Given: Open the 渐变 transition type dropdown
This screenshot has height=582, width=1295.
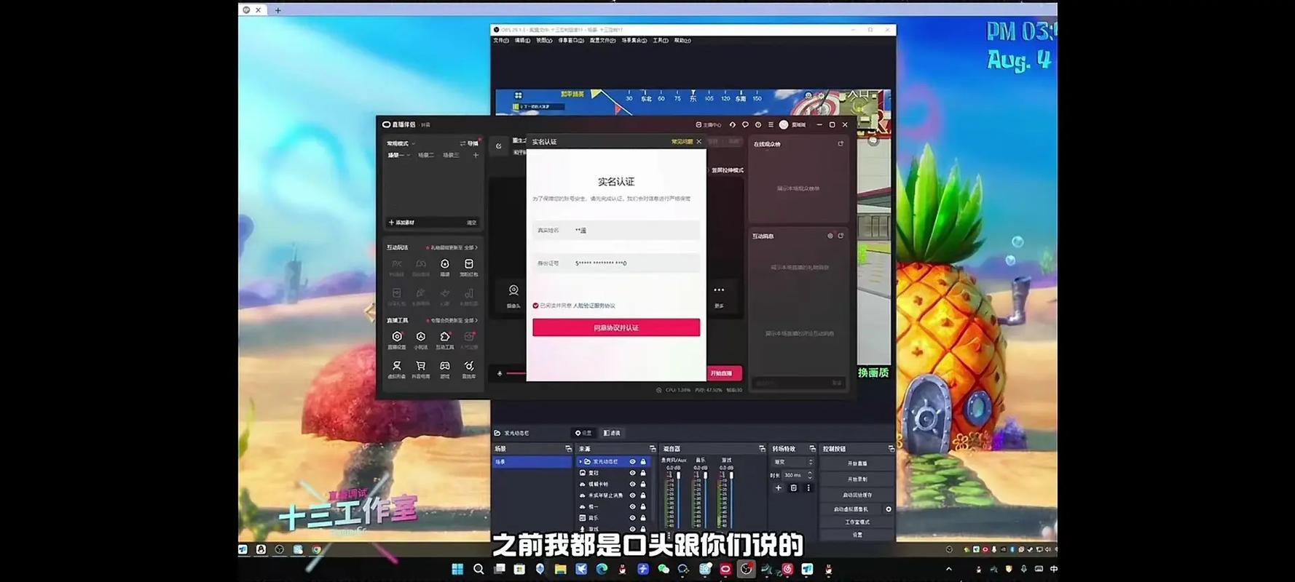Looking at the screenshot, I should [793, 462].
